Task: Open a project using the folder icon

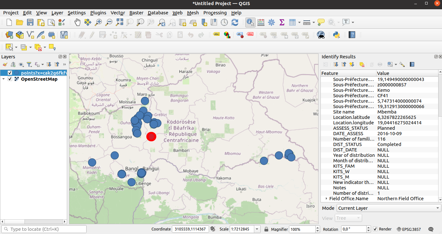Action: (19, 22)
